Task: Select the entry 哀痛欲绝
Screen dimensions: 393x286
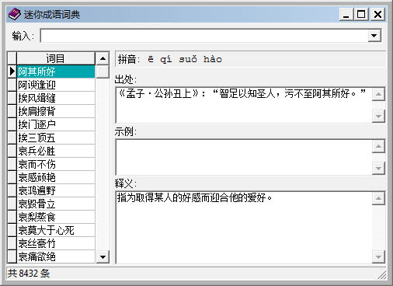Action: 56,256
